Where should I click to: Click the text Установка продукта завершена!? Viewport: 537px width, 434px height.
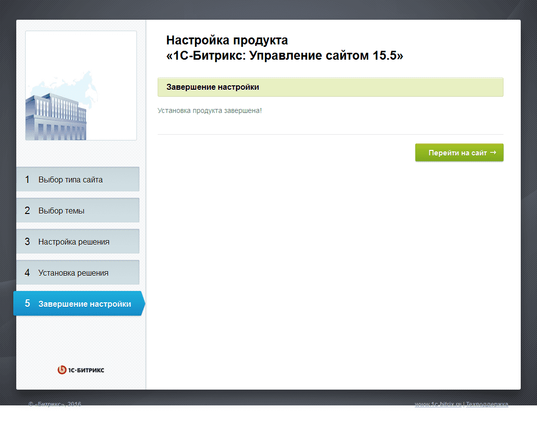tap(209, 111)
